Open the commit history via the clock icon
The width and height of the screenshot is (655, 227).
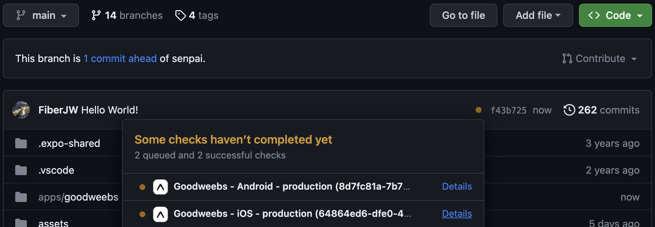coord(570,110)
